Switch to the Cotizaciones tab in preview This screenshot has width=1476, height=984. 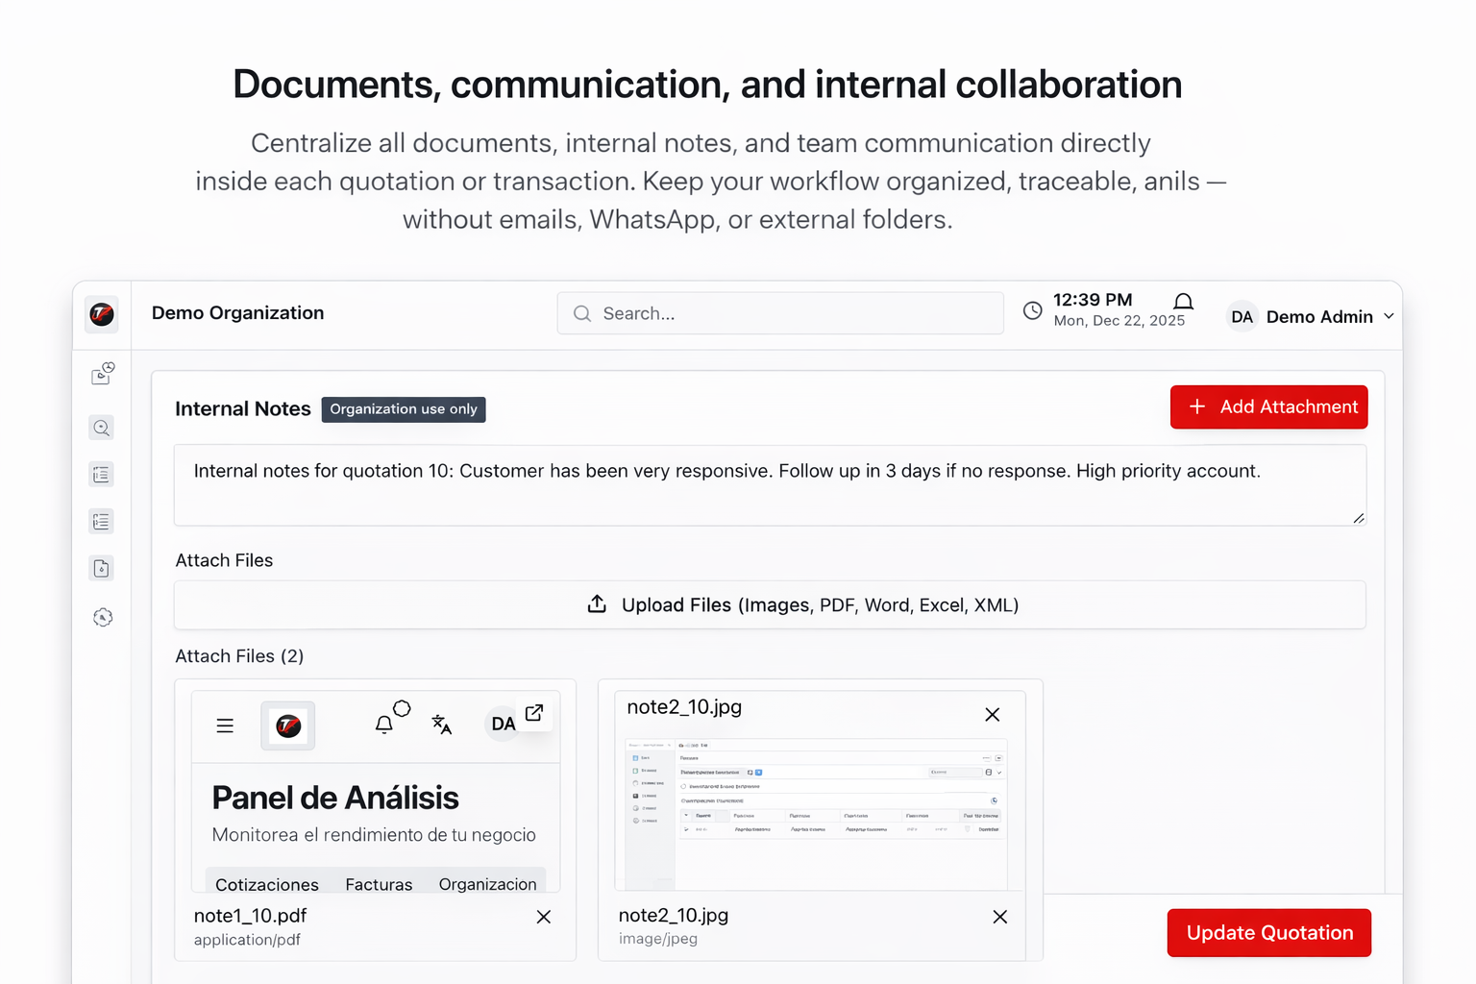(x=266, y=884)
